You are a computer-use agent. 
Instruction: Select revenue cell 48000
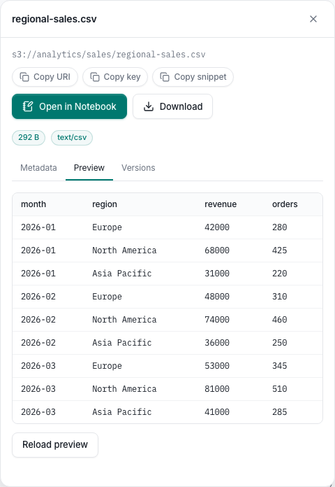(x=217, y=297)
